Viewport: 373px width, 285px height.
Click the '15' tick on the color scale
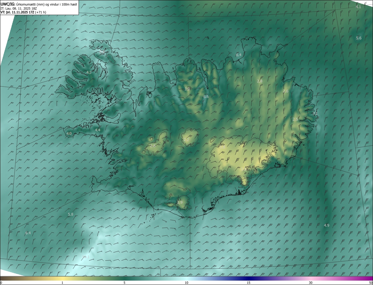click(249, 283)
